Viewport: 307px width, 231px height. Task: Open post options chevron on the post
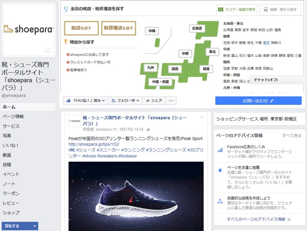tap(202, 117)
